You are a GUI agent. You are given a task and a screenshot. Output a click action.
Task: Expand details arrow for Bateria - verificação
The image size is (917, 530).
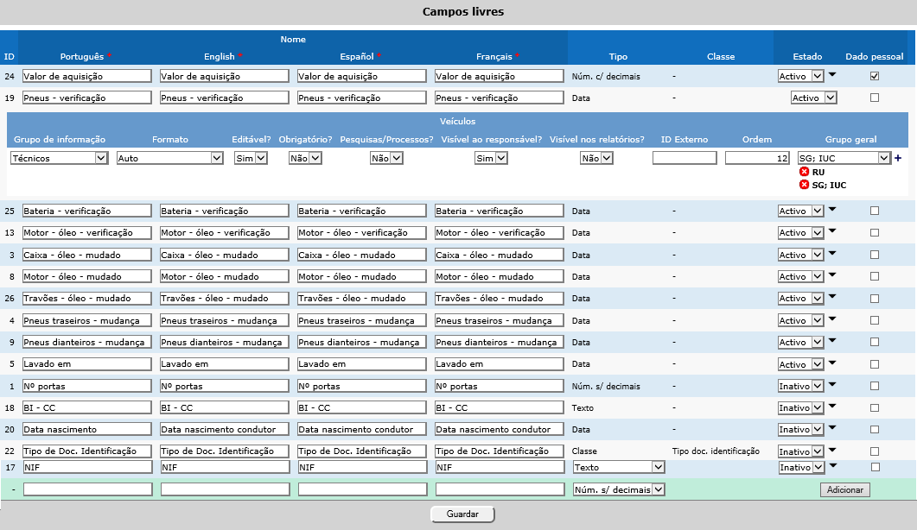coord(833,209)
